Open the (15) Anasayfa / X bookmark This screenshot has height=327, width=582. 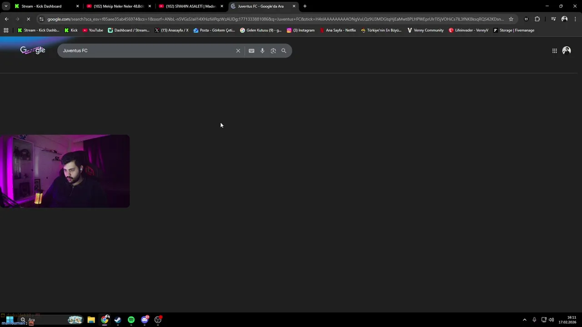(171, 30)
